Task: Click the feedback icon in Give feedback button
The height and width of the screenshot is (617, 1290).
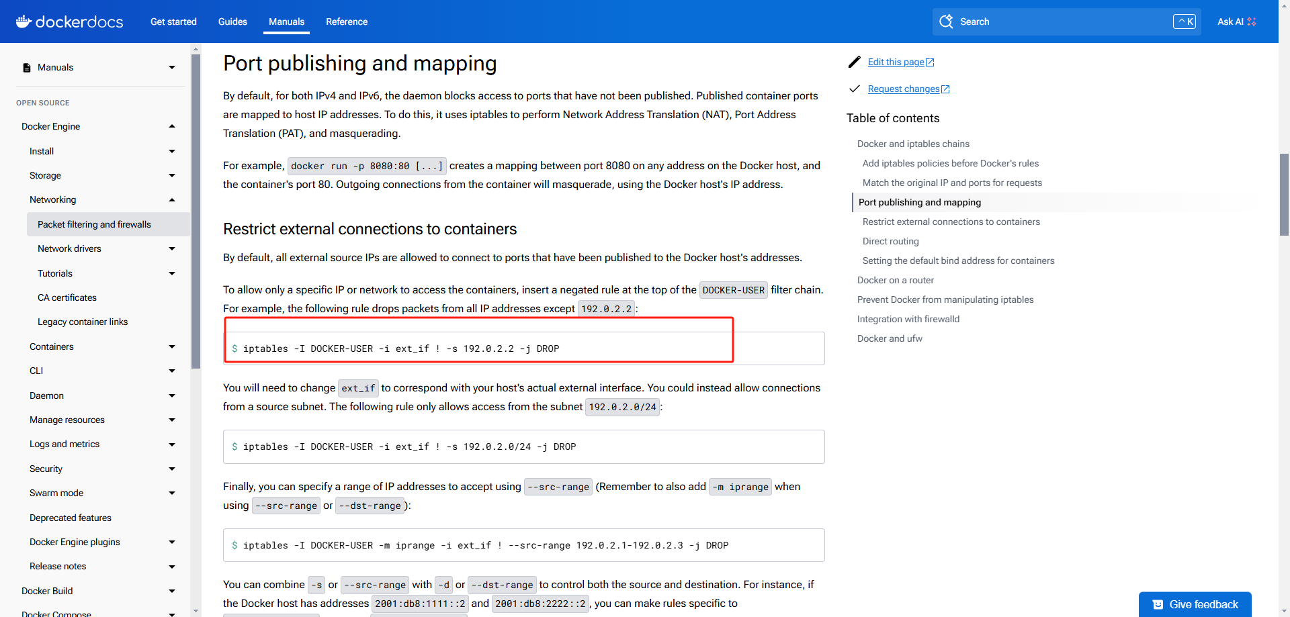Action: tap(1158, 604)
